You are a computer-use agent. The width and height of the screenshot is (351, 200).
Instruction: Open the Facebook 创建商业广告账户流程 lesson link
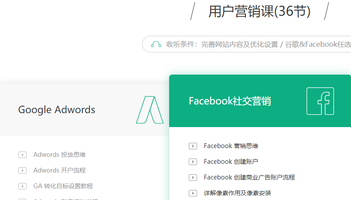coord(249,177)
